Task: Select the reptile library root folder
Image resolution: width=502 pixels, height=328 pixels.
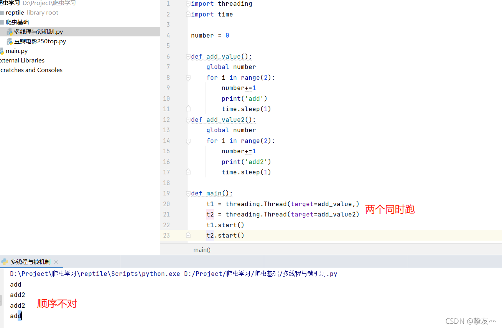Action: (32, 13)
